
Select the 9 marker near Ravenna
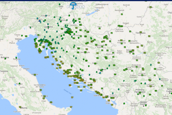click(x=16, y=58)
